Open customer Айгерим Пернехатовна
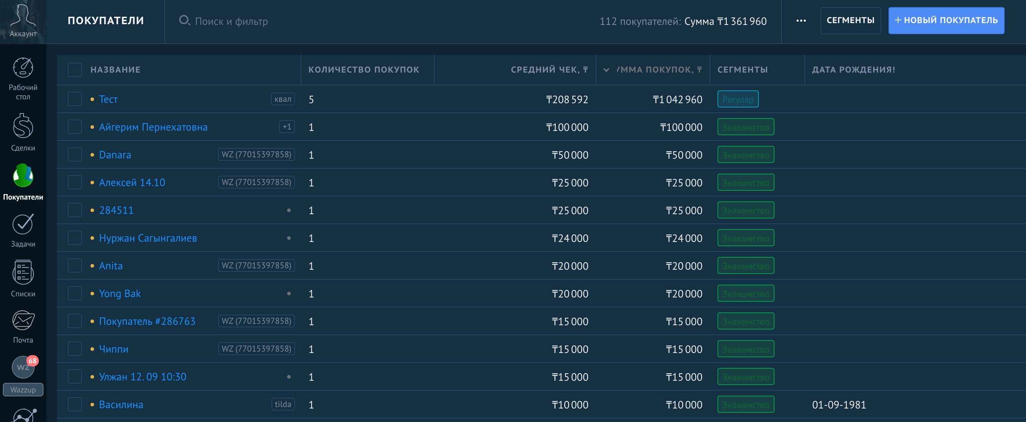The width and height of the screenshot is (1026, 422). [153, 127]
